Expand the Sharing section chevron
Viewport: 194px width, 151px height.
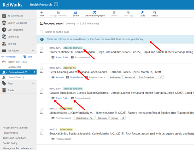(x=33, y=44)
